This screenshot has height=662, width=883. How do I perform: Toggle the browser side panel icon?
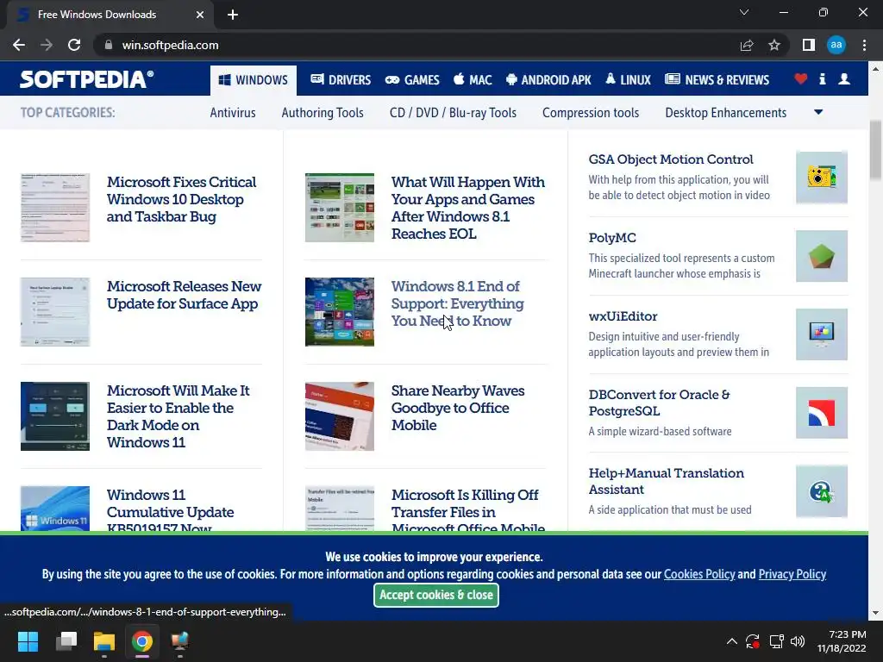(x=809, y=45)
